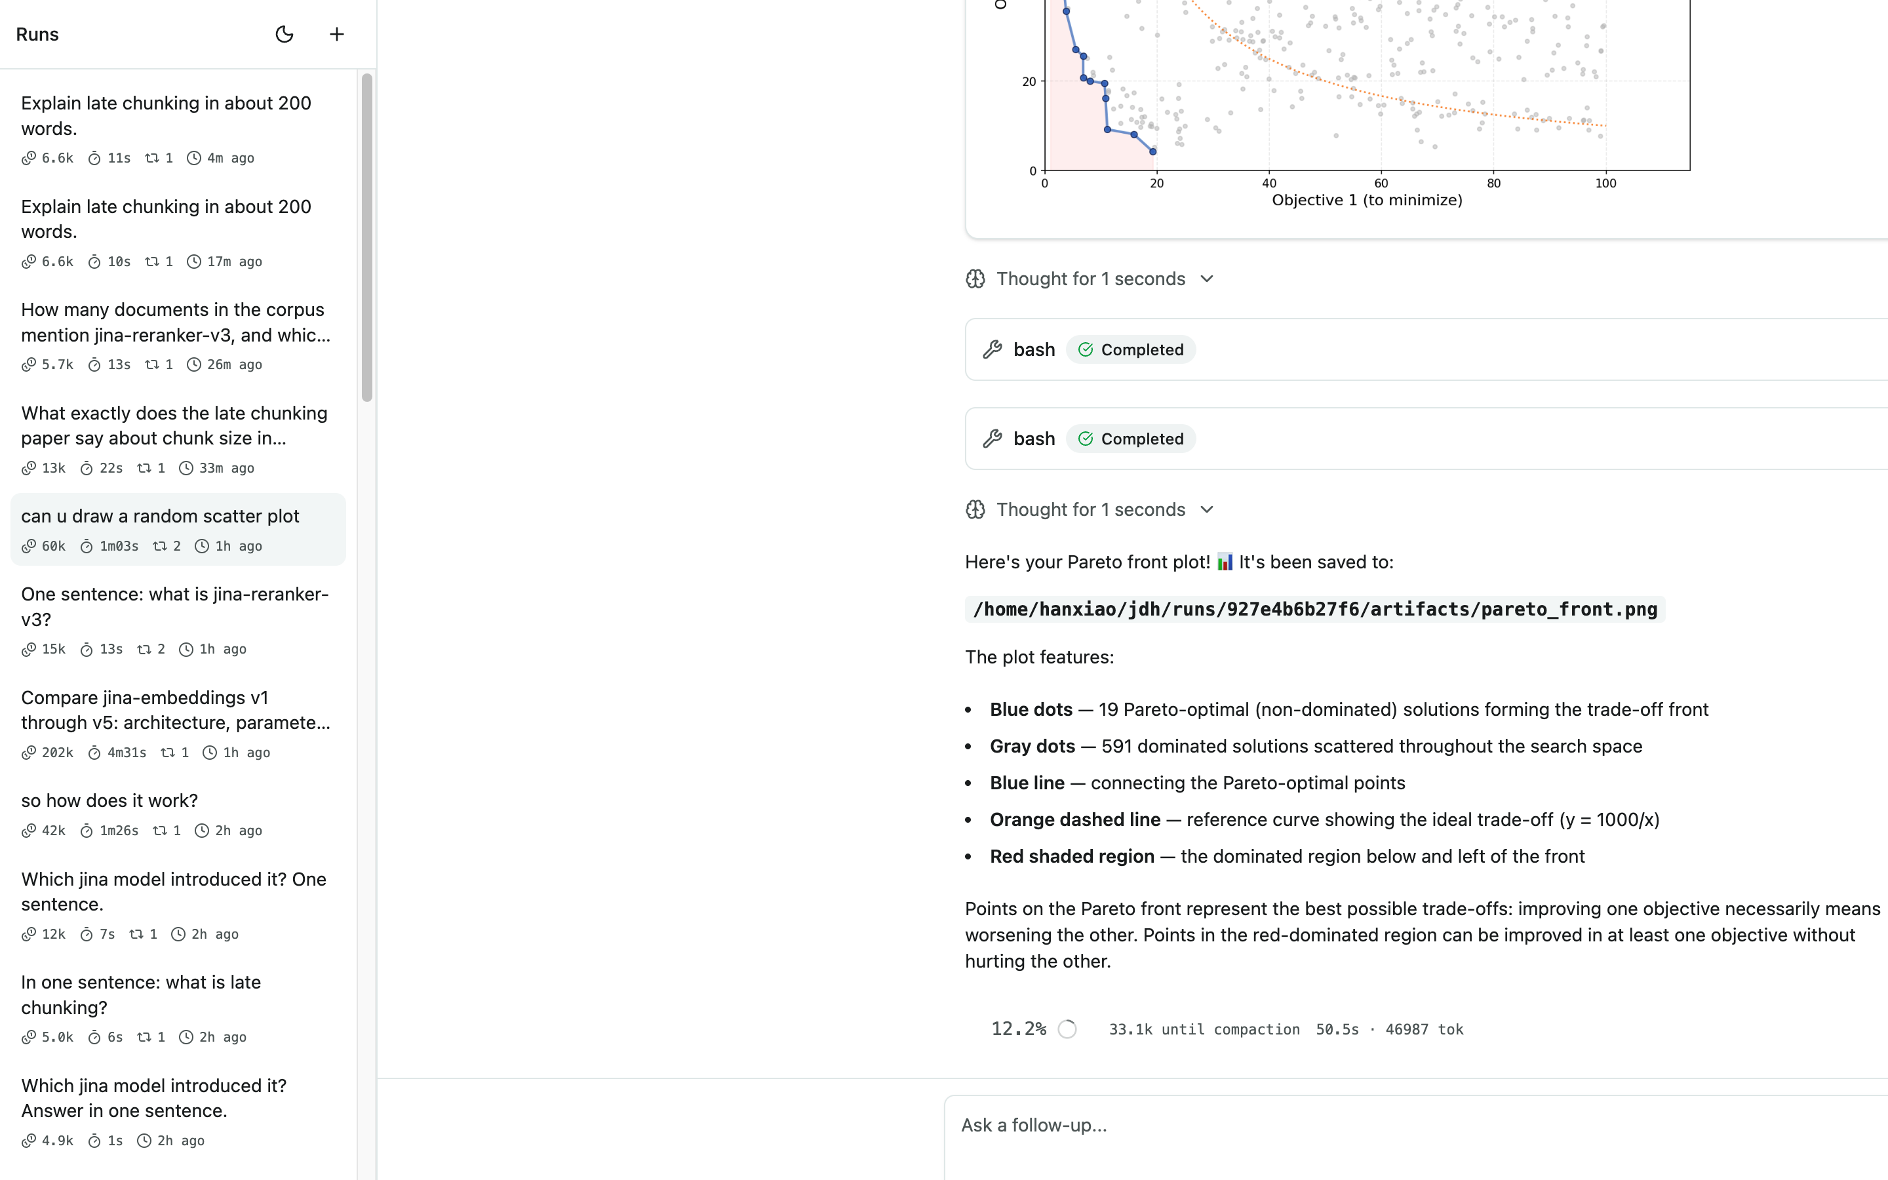Open the 'Explain late chunking' run from 17m ago
1888x1180 pixels.
coord(178,233)
